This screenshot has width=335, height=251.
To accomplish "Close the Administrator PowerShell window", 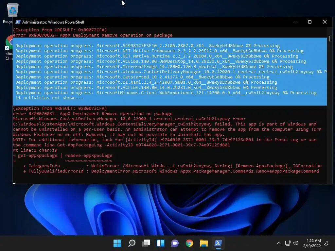I will coord(325,22).
